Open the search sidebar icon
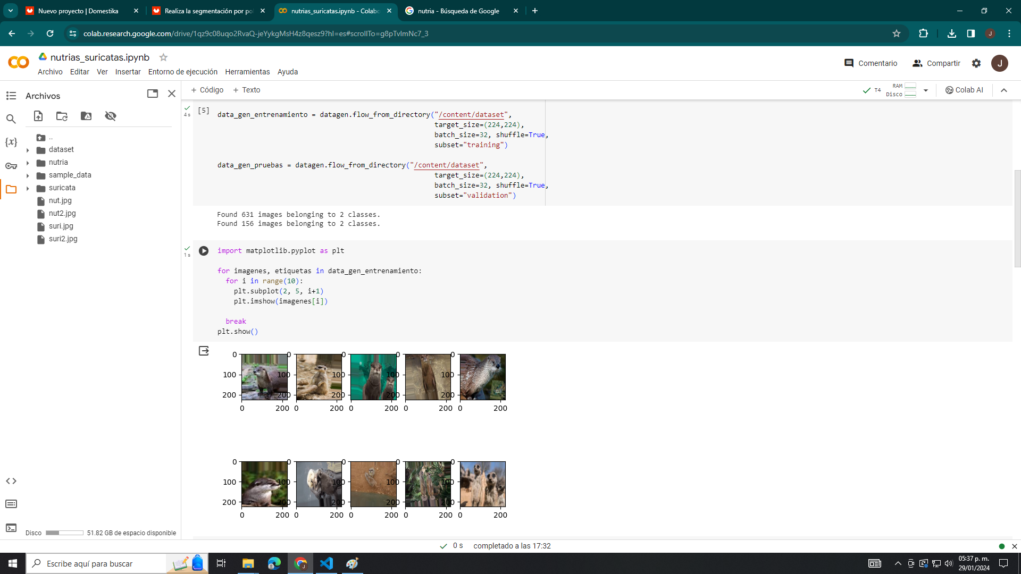Image resolution: width=1021 pixels, height=574 pixels. click(11, 119)
